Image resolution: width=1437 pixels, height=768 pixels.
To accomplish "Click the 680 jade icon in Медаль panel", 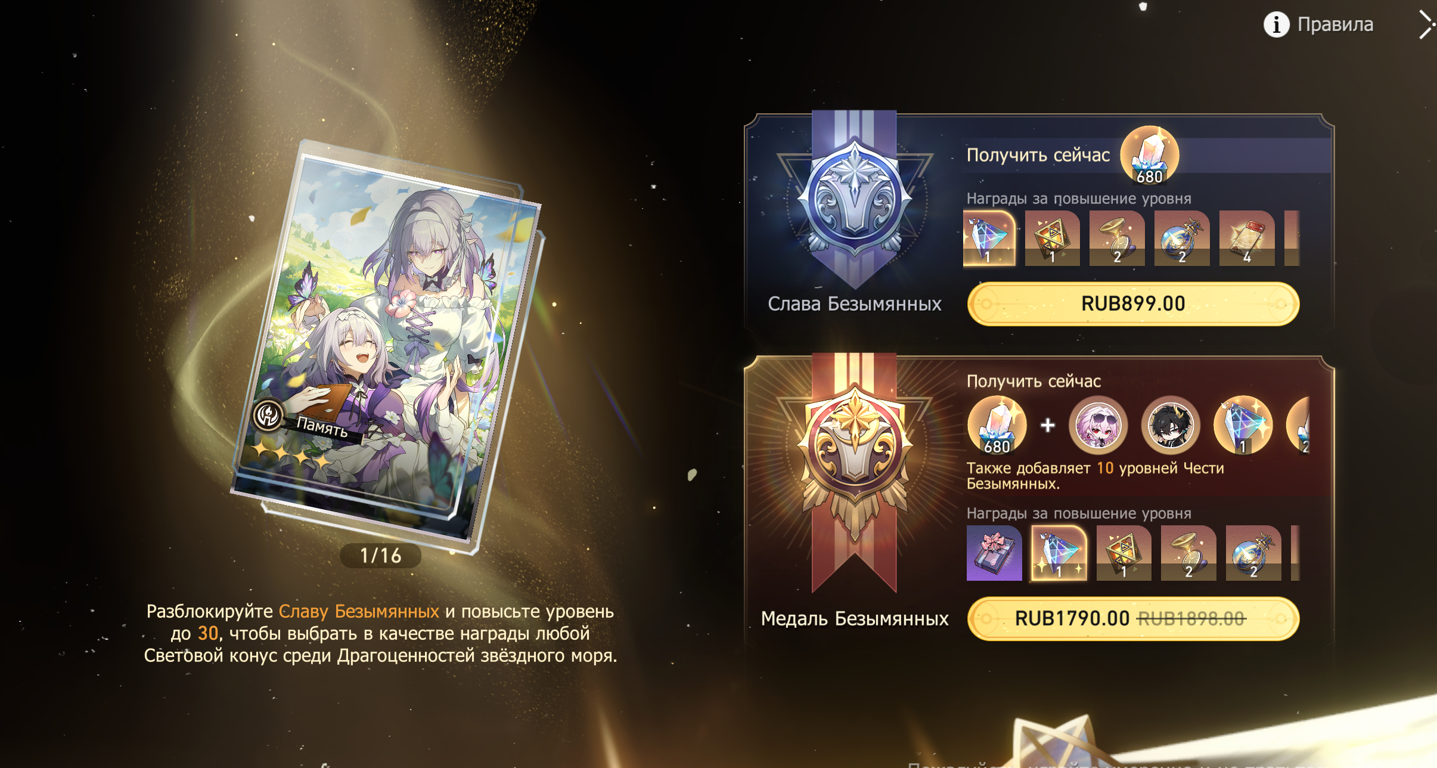I will pyautogui.click(x=997, y=426).
